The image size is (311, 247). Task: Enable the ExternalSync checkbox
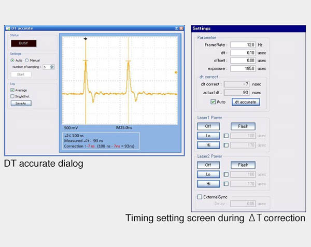200,197
